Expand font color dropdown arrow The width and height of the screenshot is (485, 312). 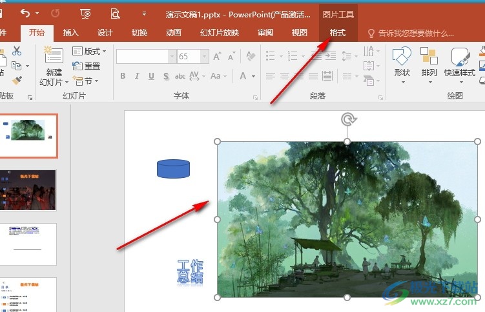pos(254,76)
